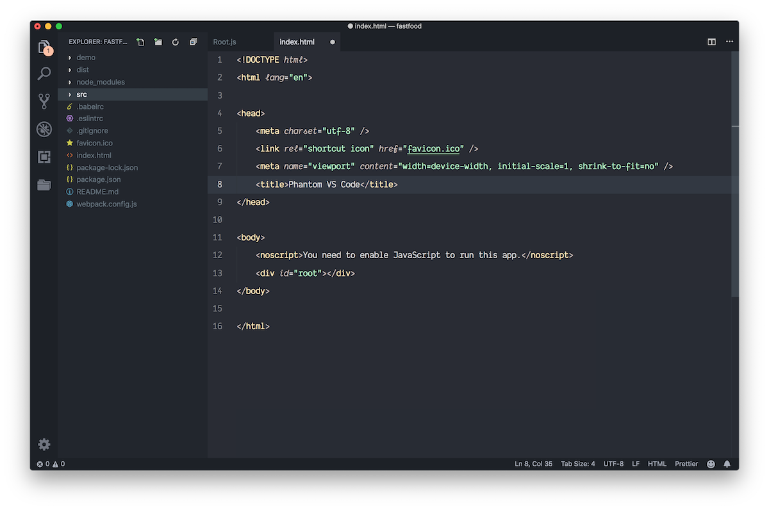Click the editor vertical scrollbar
Image resolution: width=769 pixels, height=510 pixels.
734,174
